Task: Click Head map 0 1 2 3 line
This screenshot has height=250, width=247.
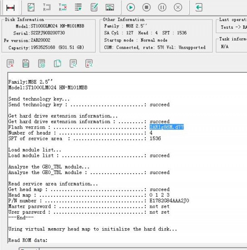Action: pos(89,195)
